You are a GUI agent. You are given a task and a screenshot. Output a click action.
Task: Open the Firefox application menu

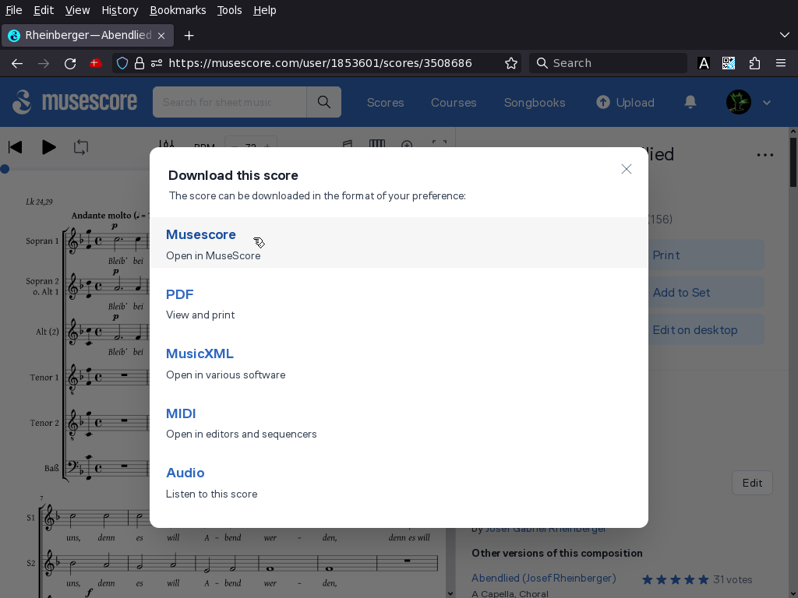pos(781,63)
